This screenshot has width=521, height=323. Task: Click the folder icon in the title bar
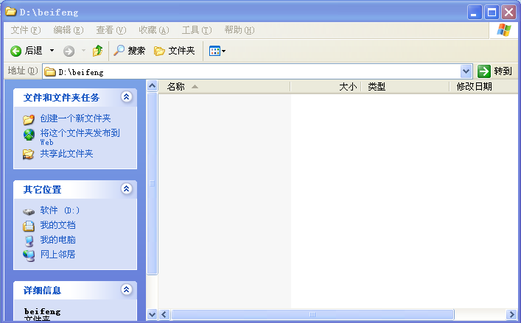[10, 12]
